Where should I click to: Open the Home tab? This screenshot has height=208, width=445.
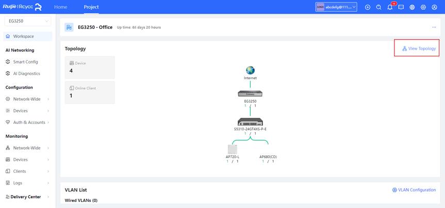pos(61,7)
